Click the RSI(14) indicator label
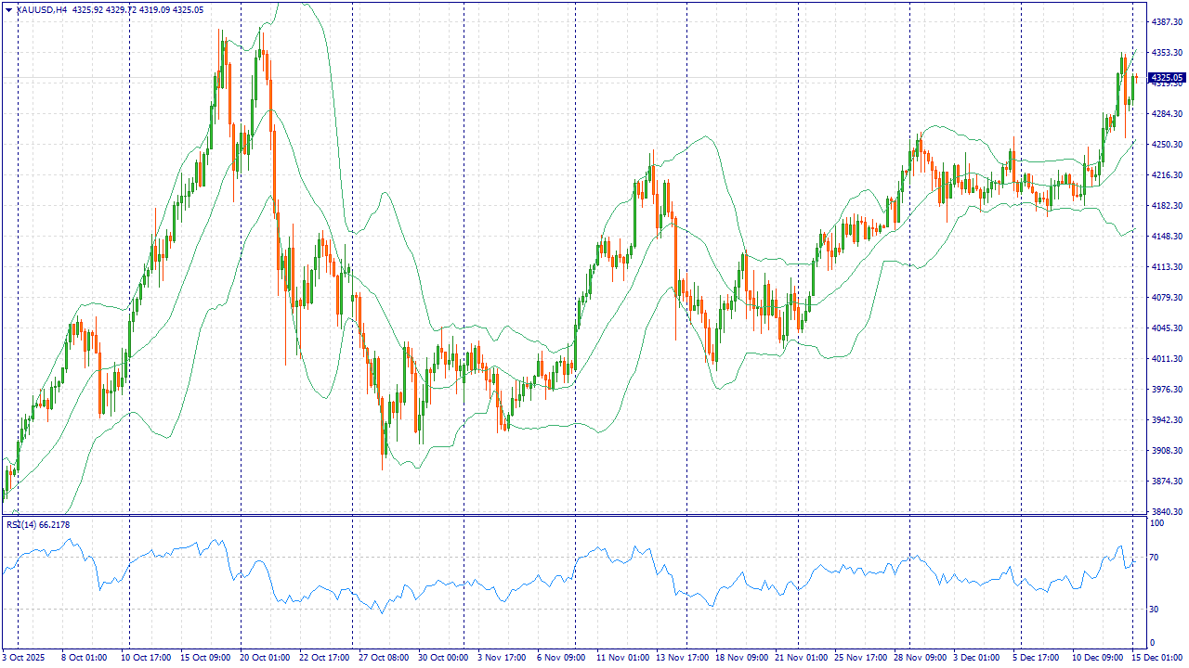Viewport: 1189px width, 668px height. click(x=21, y=525)
